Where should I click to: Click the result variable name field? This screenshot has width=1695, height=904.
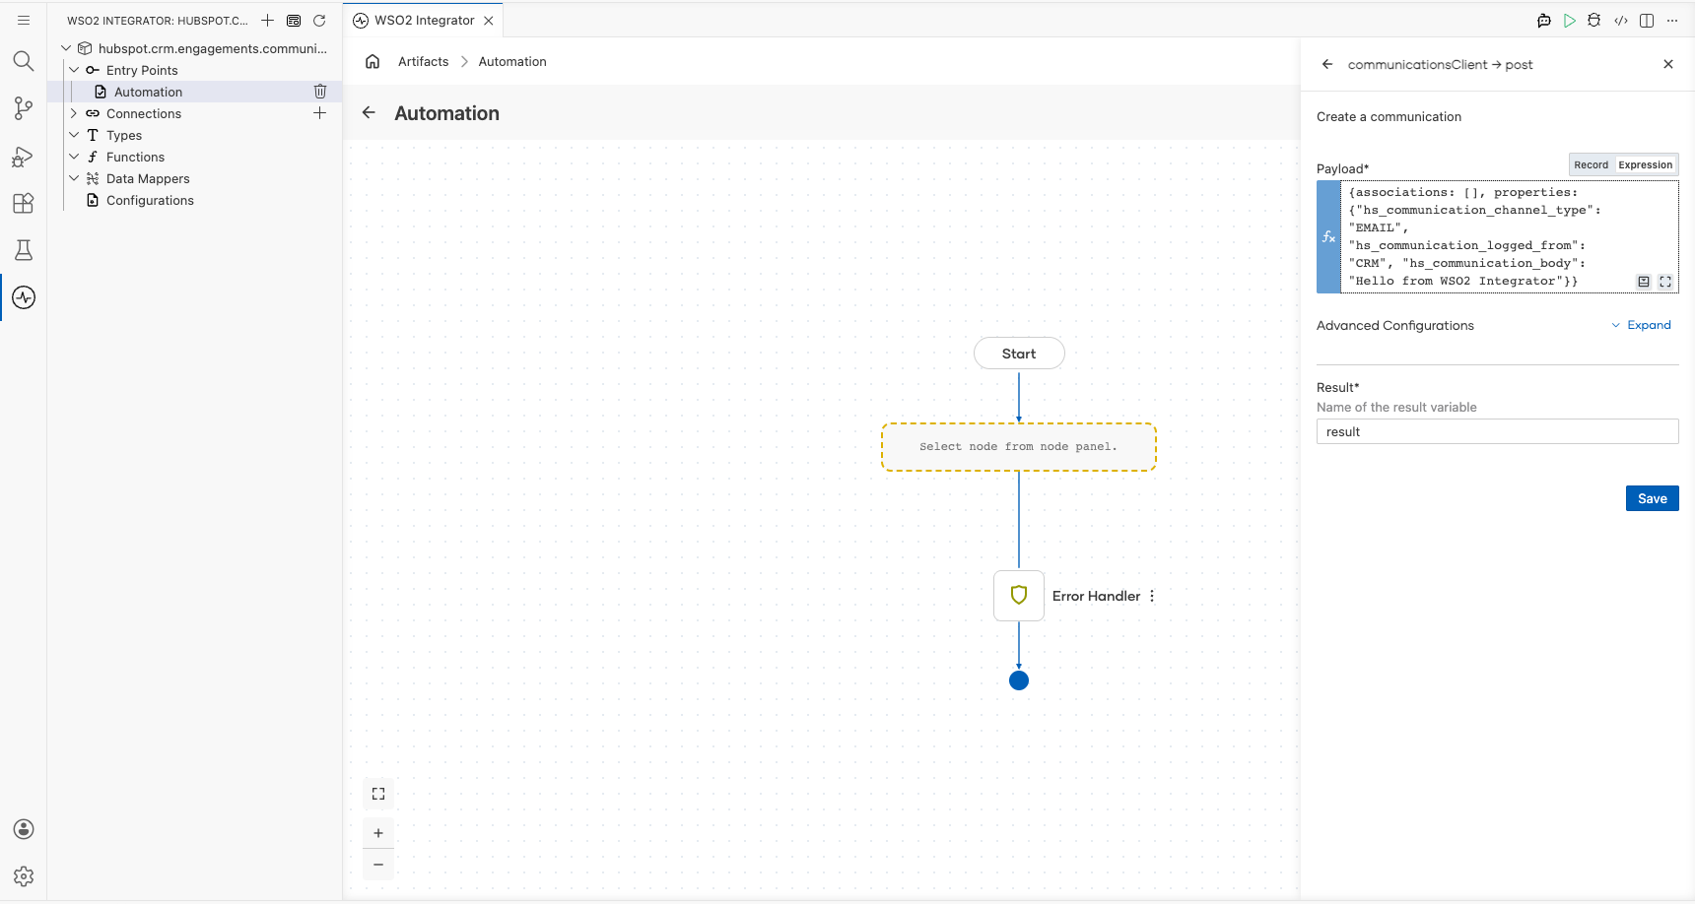1497,431
